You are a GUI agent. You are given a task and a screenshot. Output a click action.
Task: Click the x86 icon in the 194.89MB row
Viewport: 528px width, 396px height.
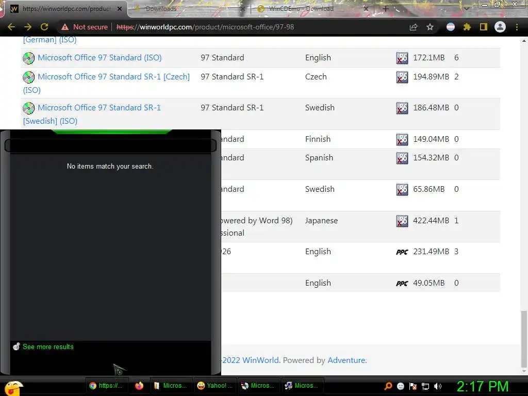pyautogui.click(x=402, y=77)
